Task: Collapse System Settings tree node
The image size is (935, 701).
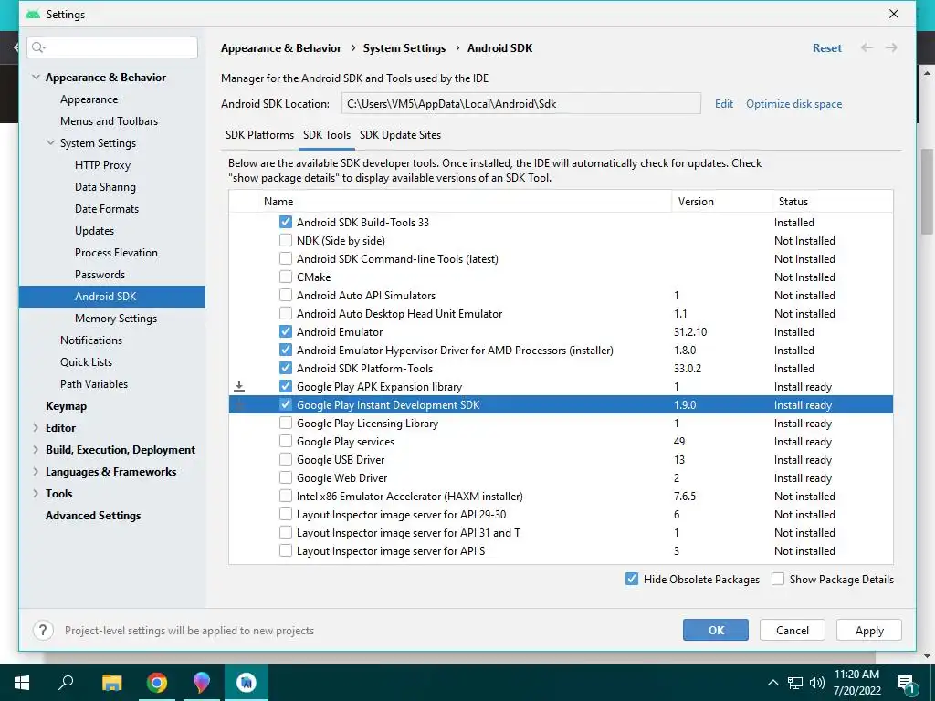Action: (x=51, y=142)
